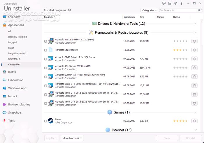The image size is (204, 143).
Task: Tick checkbox for Steam
Action: click(45, 121)
